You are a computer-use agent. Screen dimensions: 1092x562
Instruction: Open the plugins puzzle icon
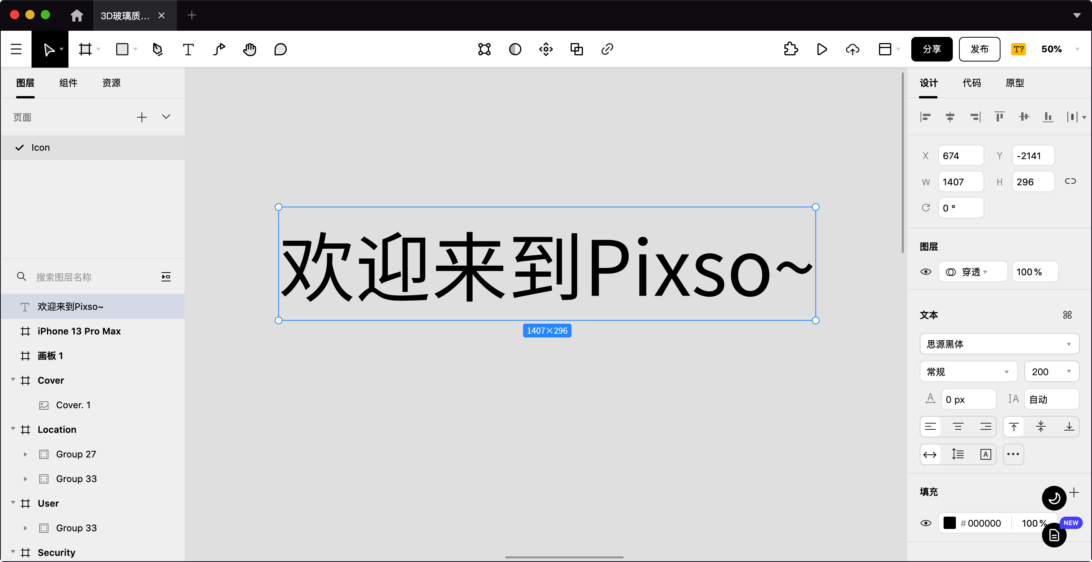click(791, 49)
